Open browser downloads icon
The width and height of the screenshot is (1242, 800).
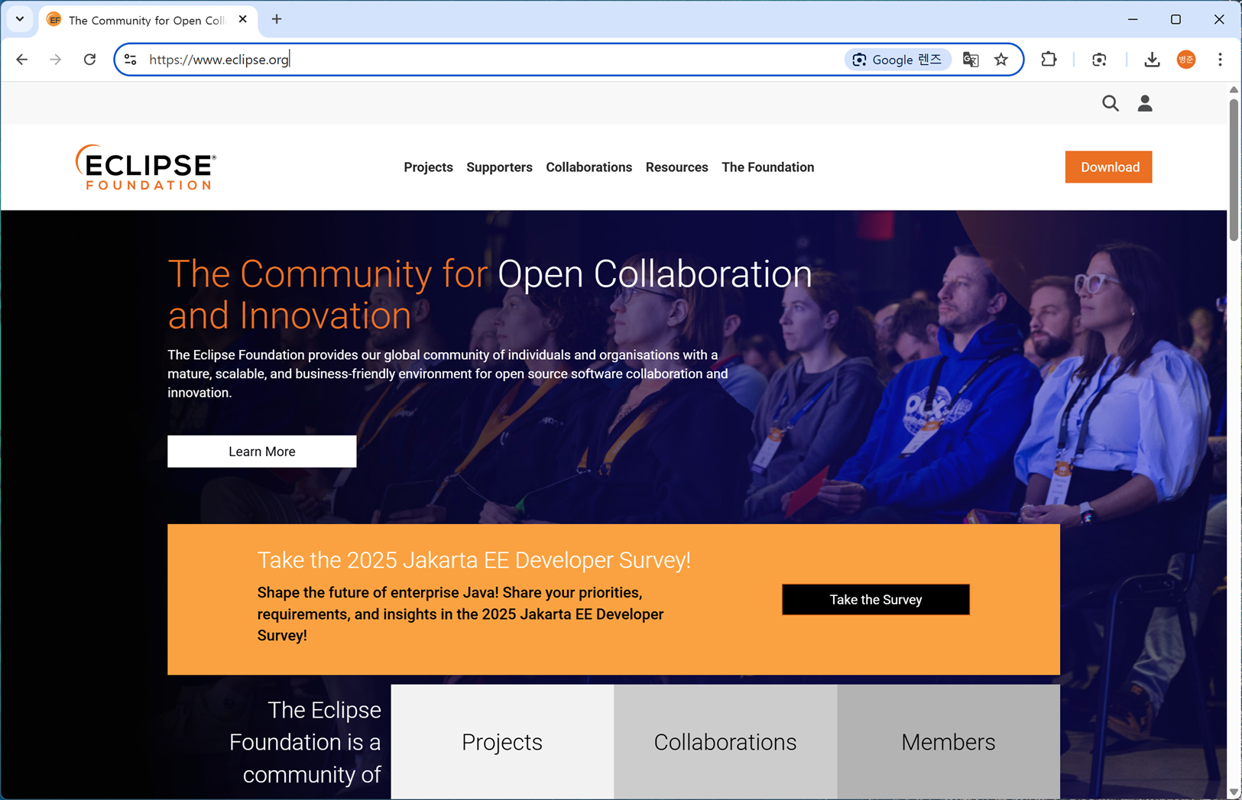pyautogui.click(x=1152, y=60)
